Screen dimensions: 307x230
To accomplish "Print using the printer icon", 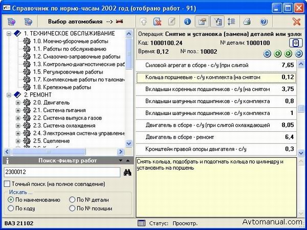I will pyautogui.click(x=247, y=21).
